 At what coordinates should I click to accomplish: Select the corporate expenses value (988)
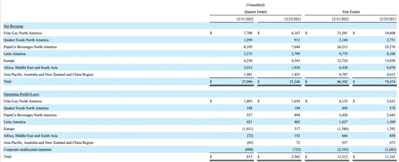(248, 149)
